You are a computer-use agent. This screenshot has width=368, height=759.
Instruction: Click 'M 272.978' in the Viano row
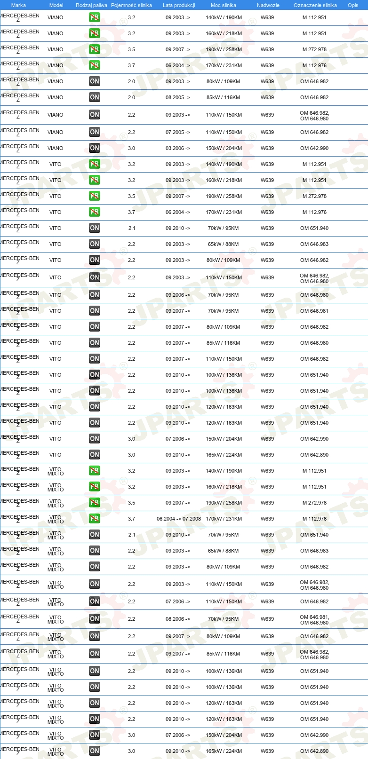pos(314,49)
